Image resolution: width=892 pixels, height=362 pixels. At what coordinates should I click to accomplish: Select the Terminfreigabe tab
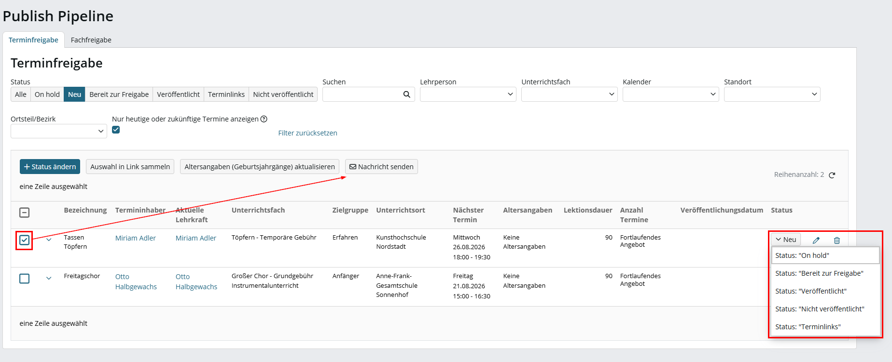point(33,40)
